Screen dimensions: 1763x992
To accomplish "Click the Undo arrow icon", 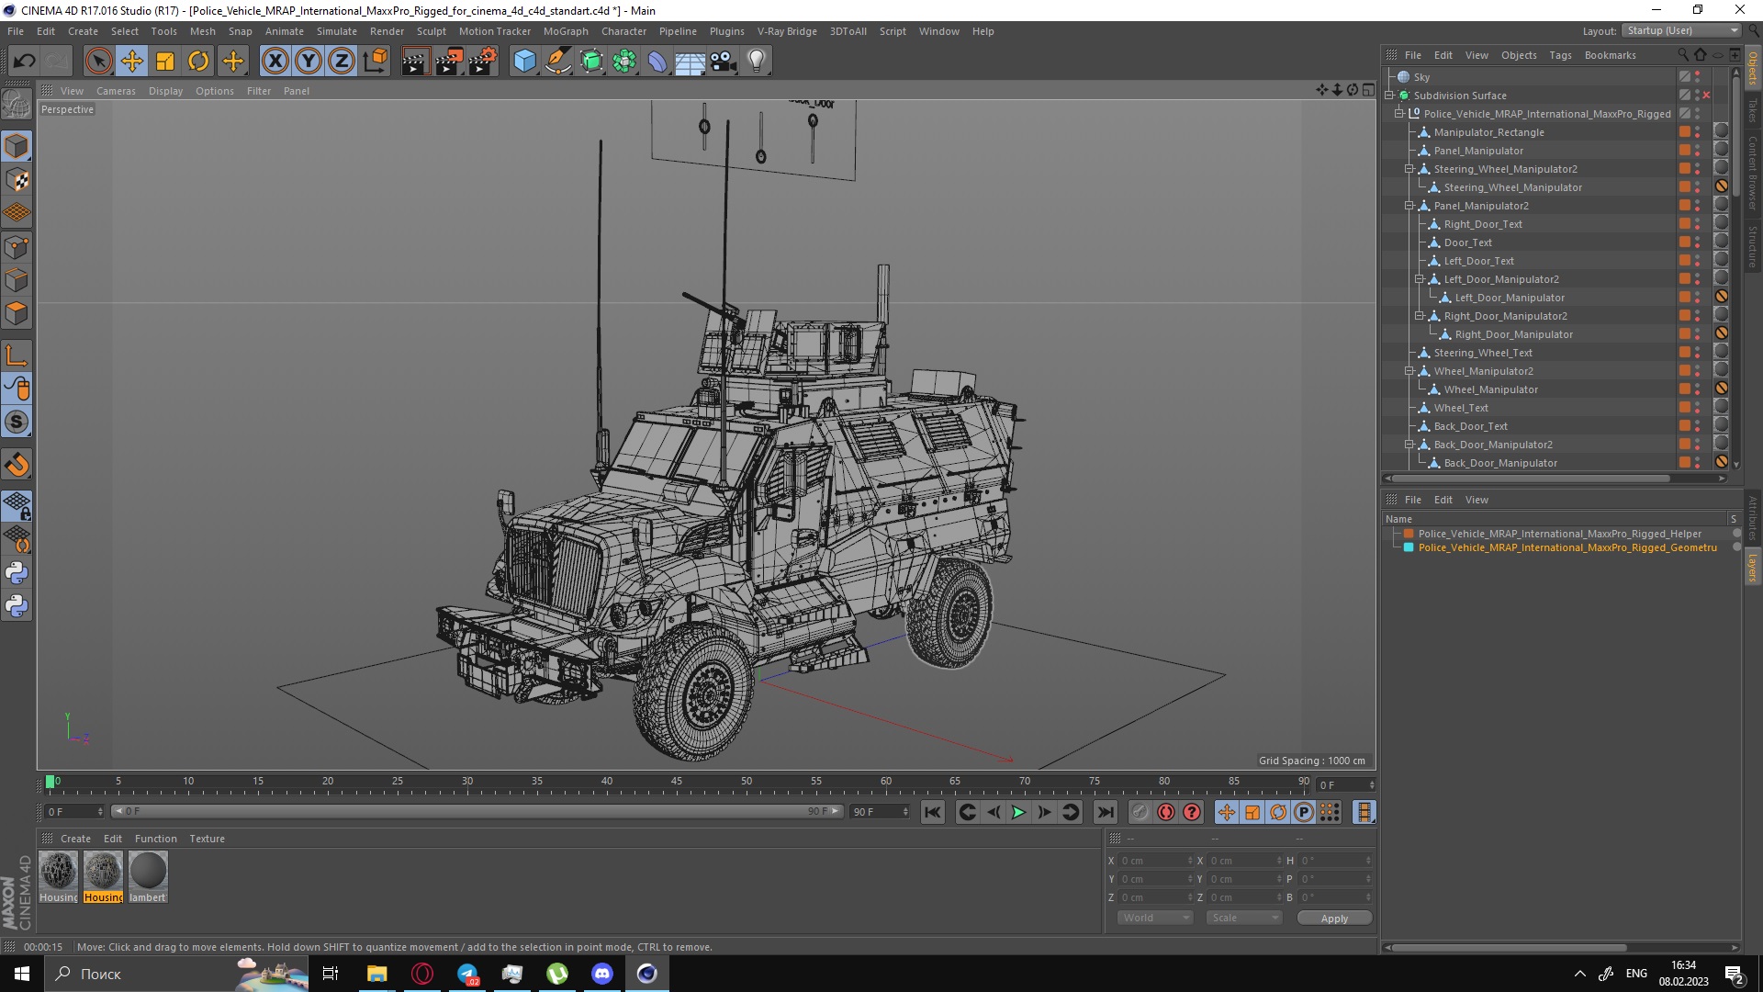I will [24, 62].
